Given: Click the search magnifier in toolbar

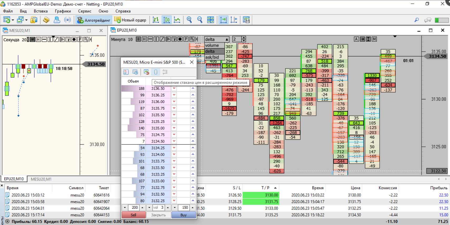Looking at the screenshot, I should [x=417, y=20].
